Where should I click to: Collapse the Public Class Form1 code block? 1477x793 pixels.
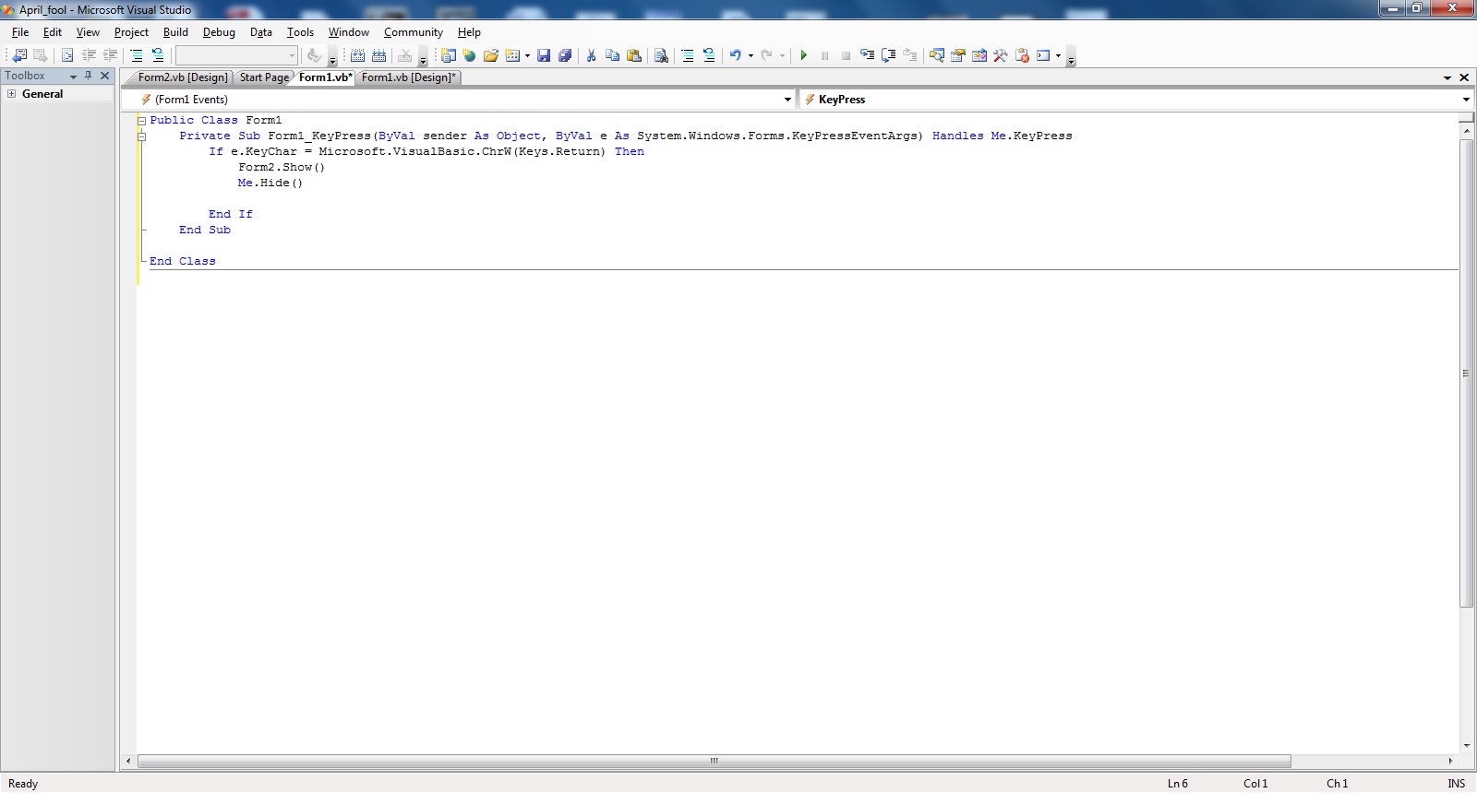pos(142,121)
